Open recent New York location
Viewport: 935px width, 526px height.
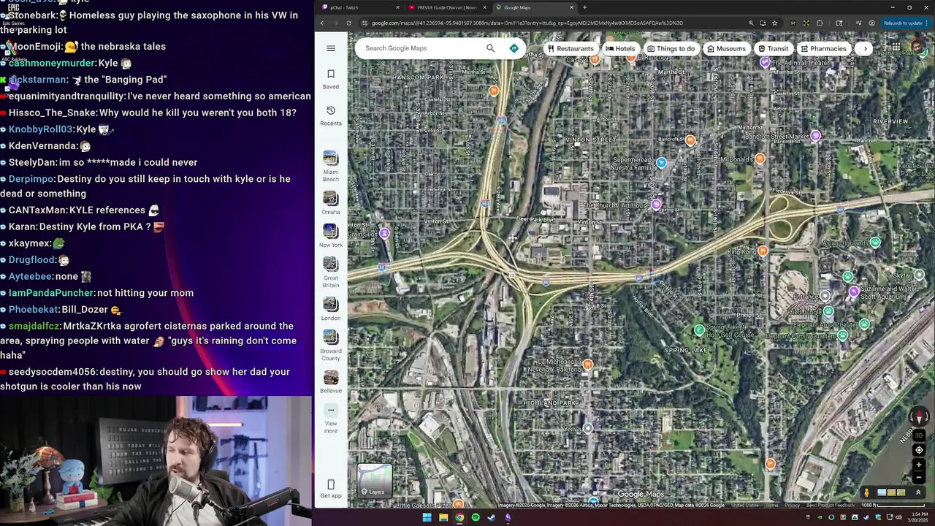(331, 236)
